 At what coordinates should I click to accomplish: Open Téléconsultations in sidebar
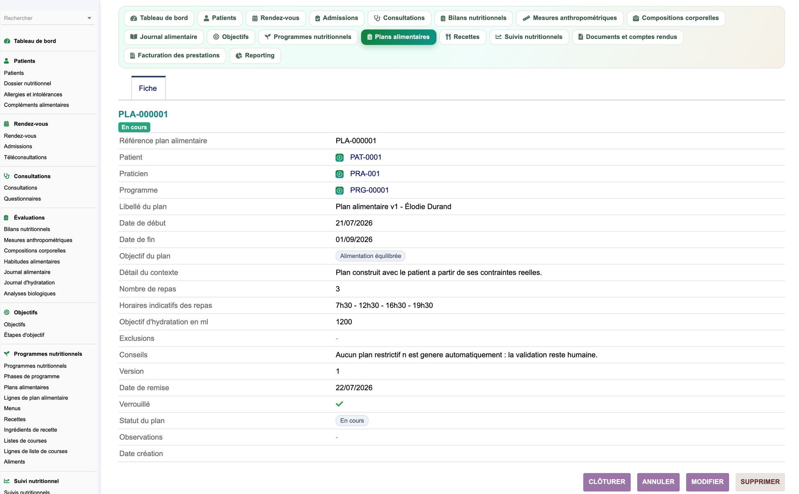pos(25,157)
